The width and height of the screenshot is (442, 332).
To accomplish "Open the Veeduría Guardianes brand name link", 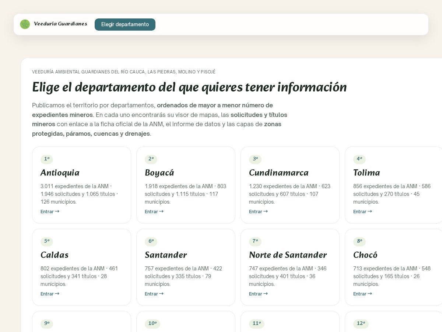I will point(60,24).
